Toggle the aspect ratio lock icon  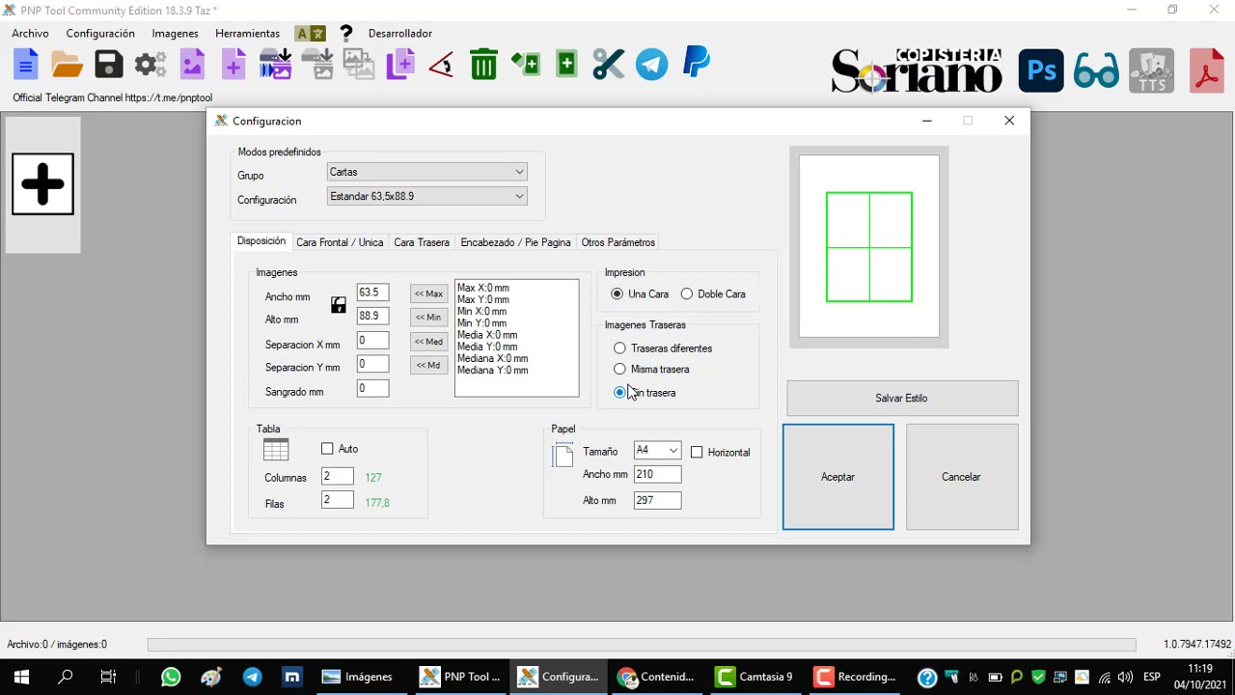click(x=338, y=305)
